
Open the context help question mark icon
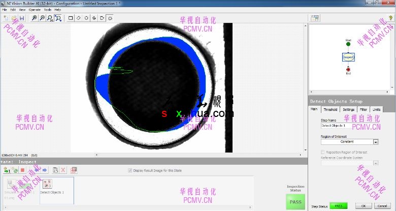coord(390,18)
